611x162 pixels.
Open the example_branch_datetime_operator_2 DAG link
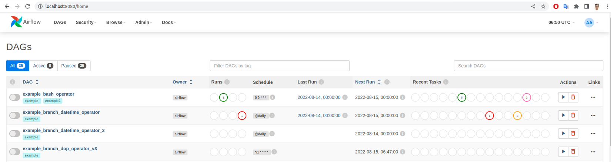[x=64, y=130]
